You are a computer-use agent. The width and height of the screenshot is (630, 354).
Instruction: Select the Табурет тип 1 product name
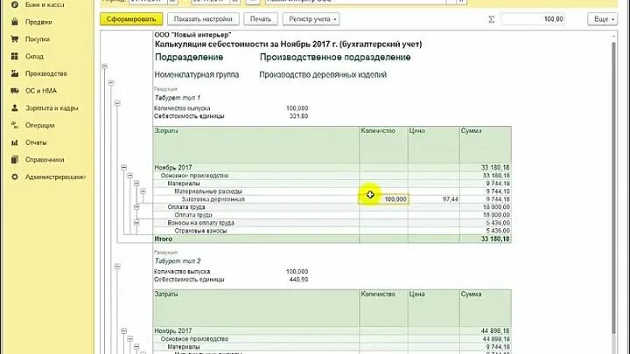[x=177, y=98]
